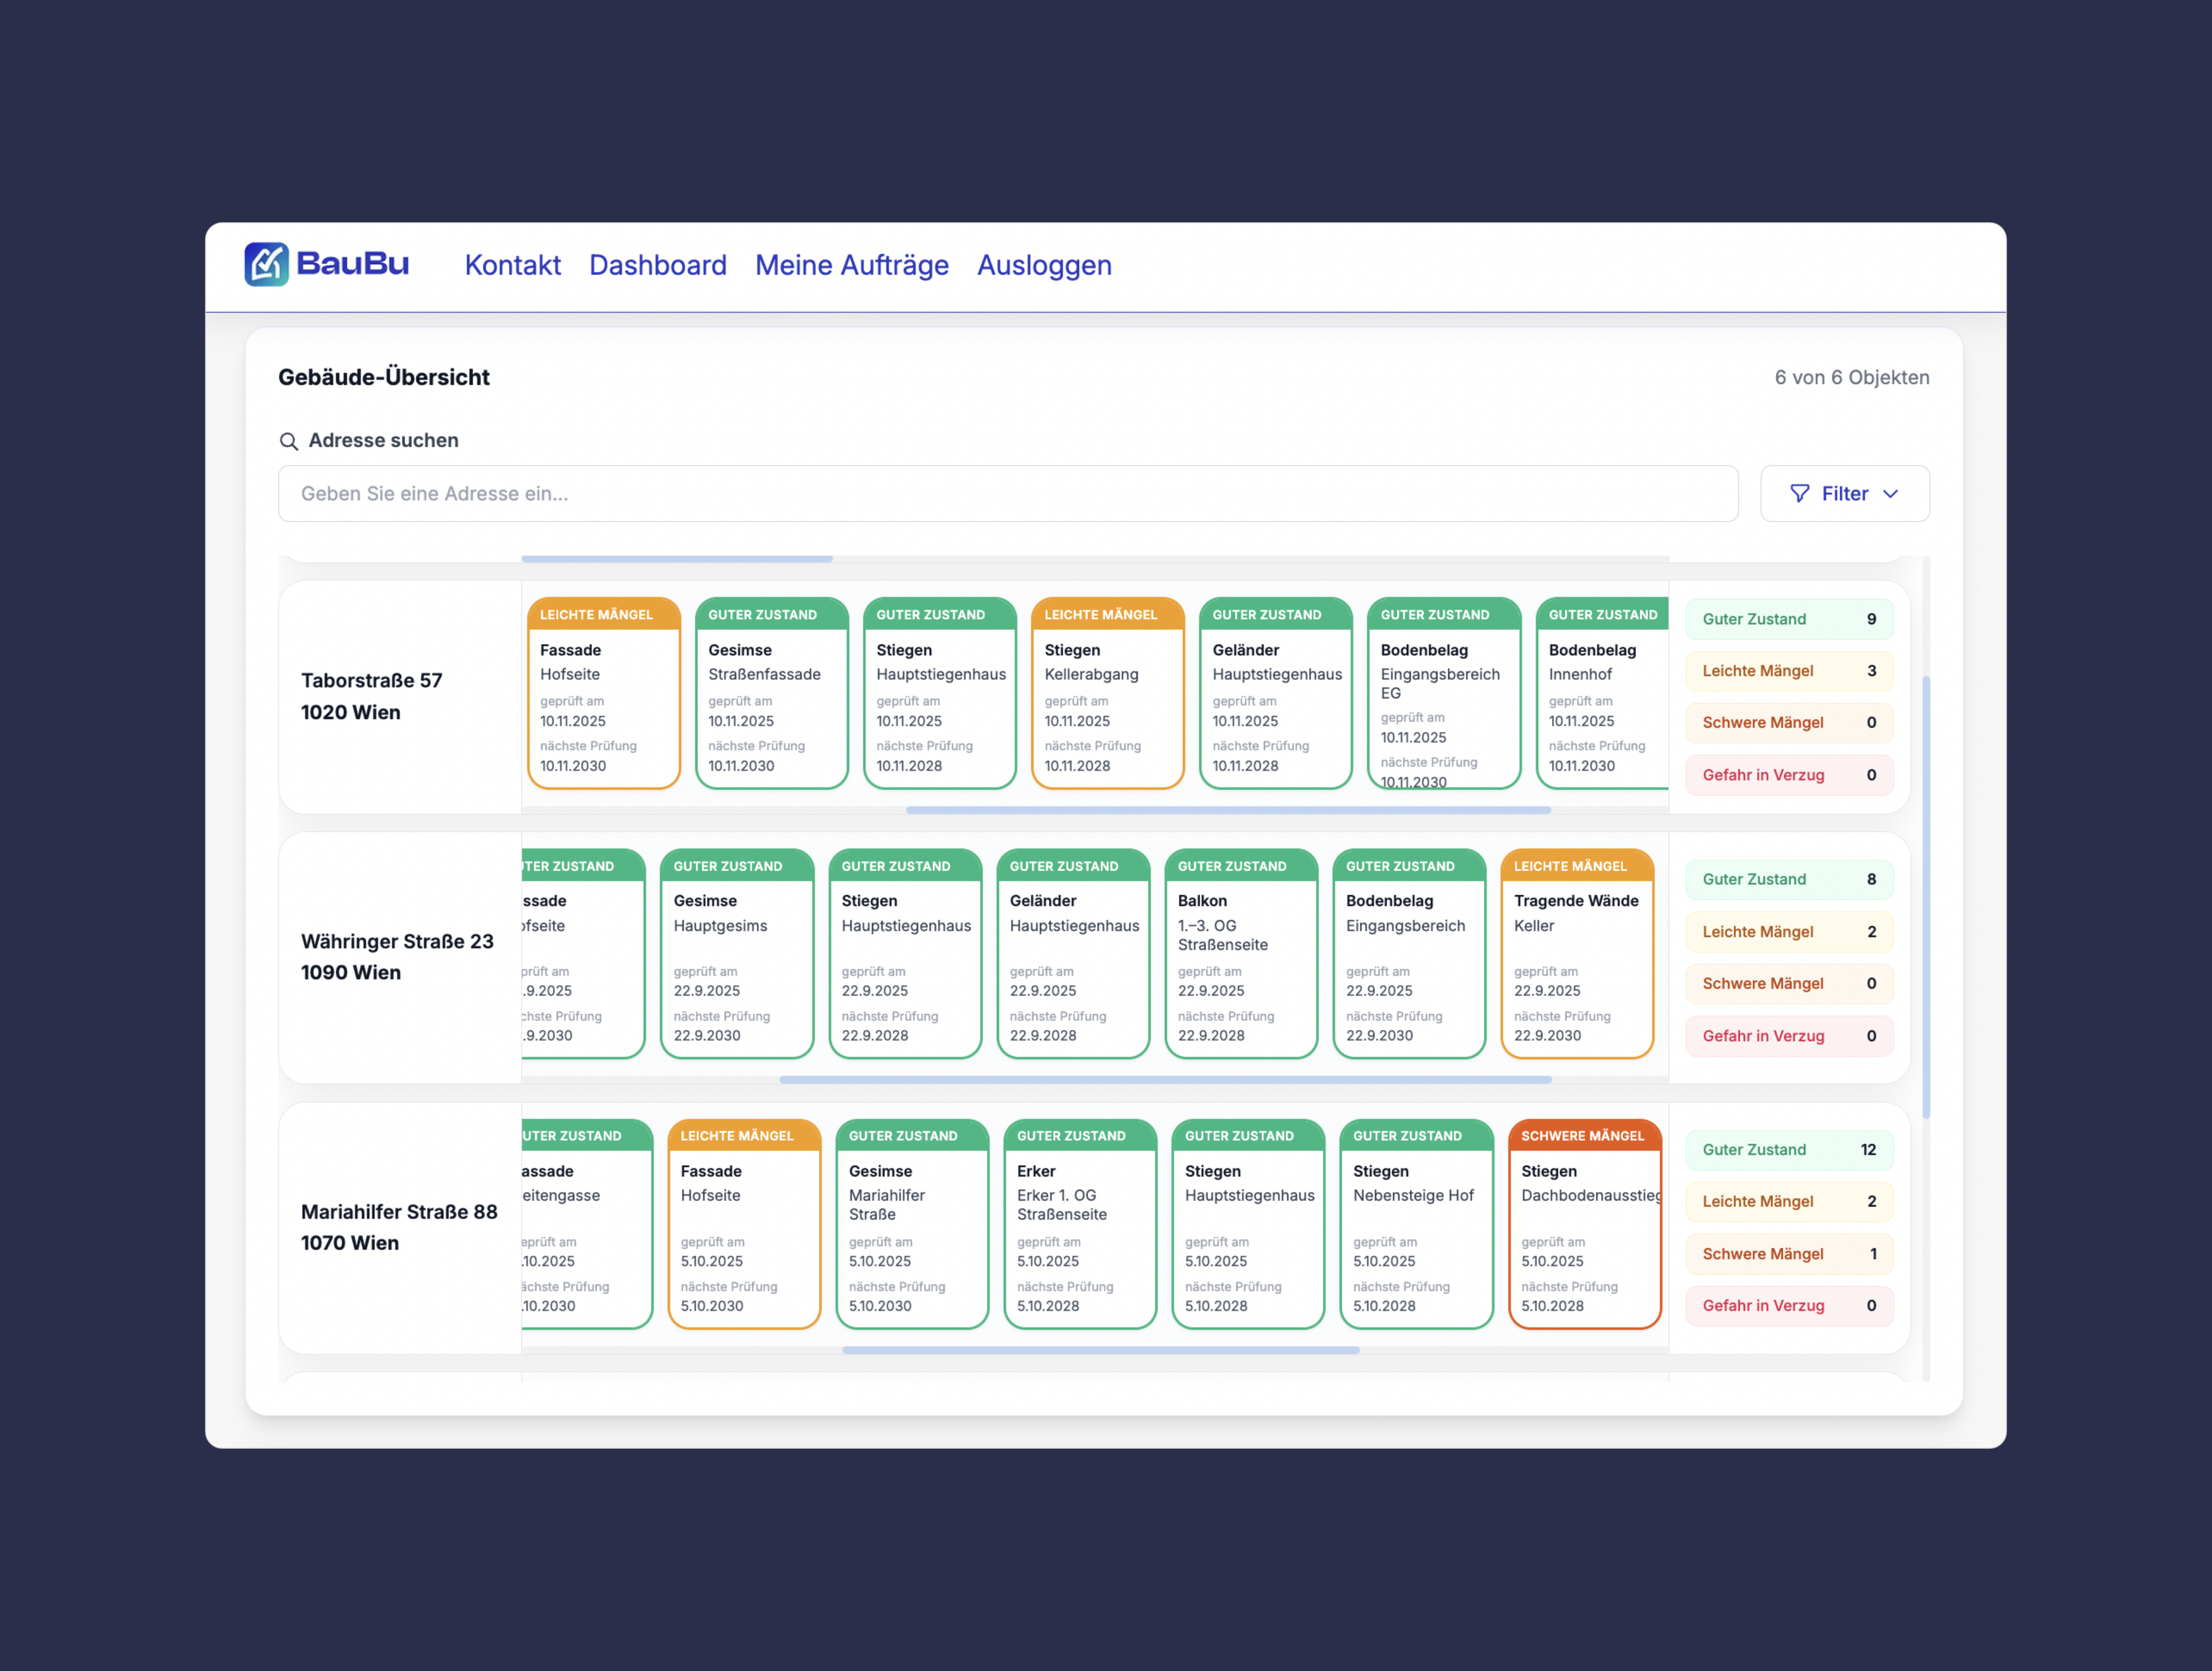Select Ausloggen in the navigation
The width and height of the screenshot is (2212, 1671).
click(1044, 265)
